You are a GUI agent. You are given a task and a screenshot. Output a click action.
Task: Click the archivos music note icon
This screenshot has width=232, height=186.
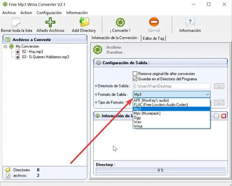[8, 175]
